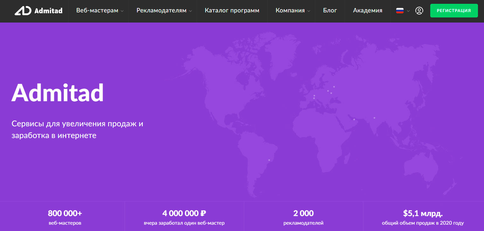This screenshot has width=484, height=231.
Task: Click the '4 000 000 ₽' statistic
Action: 184,213
